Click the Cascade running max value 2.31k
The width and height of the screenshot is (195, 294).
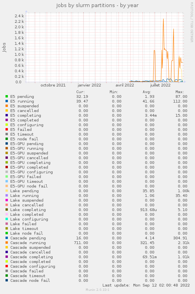coord(184,243)
